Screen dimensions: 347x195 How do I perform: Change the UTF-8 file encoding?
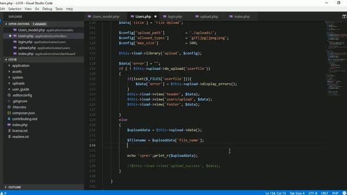point(313,193)
